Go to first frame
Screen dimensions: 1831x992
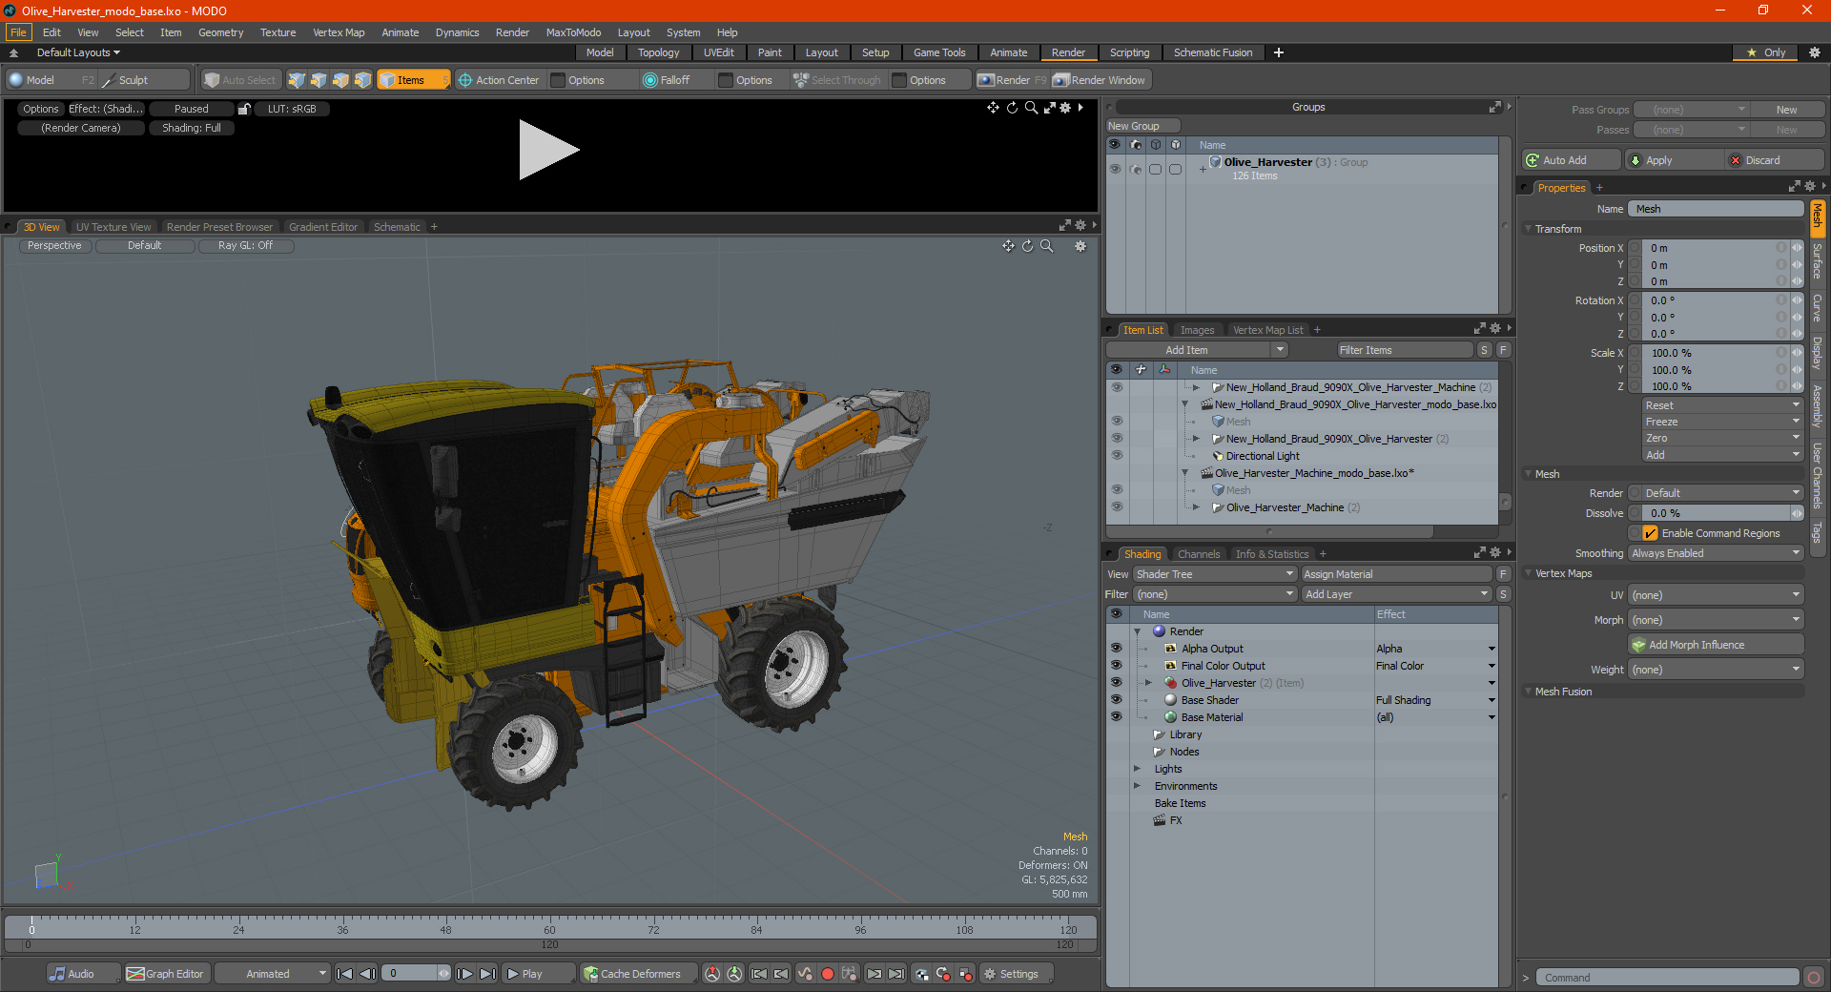tap(345, 974)
